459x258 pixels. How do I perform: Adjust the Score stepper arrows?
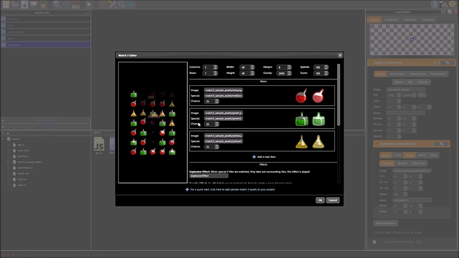326,73
